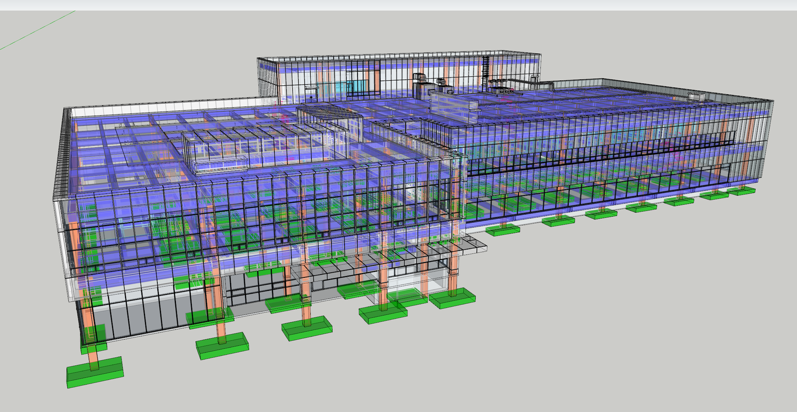Select the small rooftop box on the far-right roof
This screenshot has height=412, width=797.
point(695,96)
